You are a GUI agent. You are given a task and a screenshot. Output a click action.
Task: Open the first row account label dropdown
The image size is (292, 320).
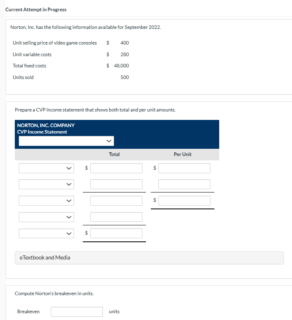(x=46, y=168)
